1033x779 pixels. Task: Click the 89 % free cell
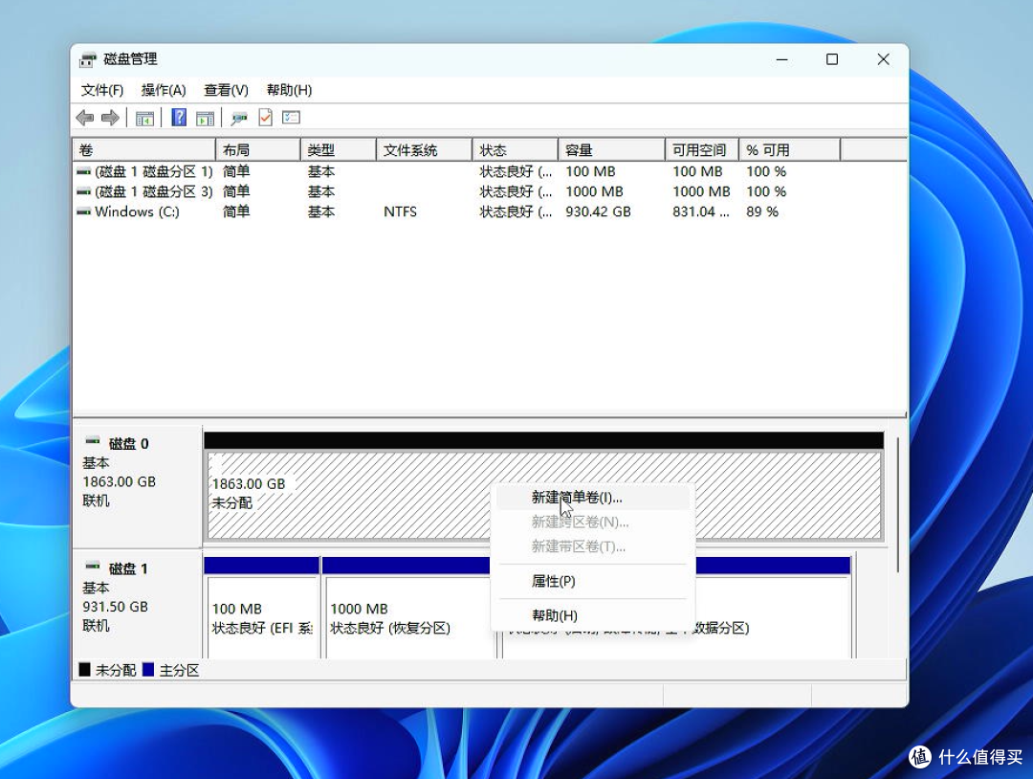[762, 211]
